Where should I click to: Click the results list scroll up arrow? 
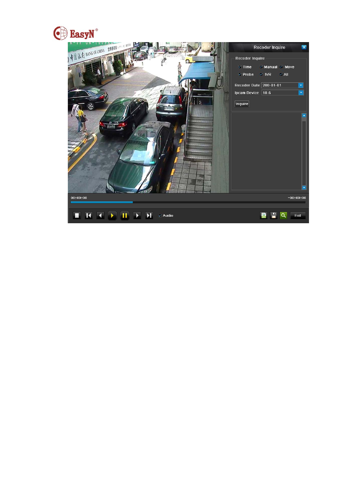(x=304, y=115)
